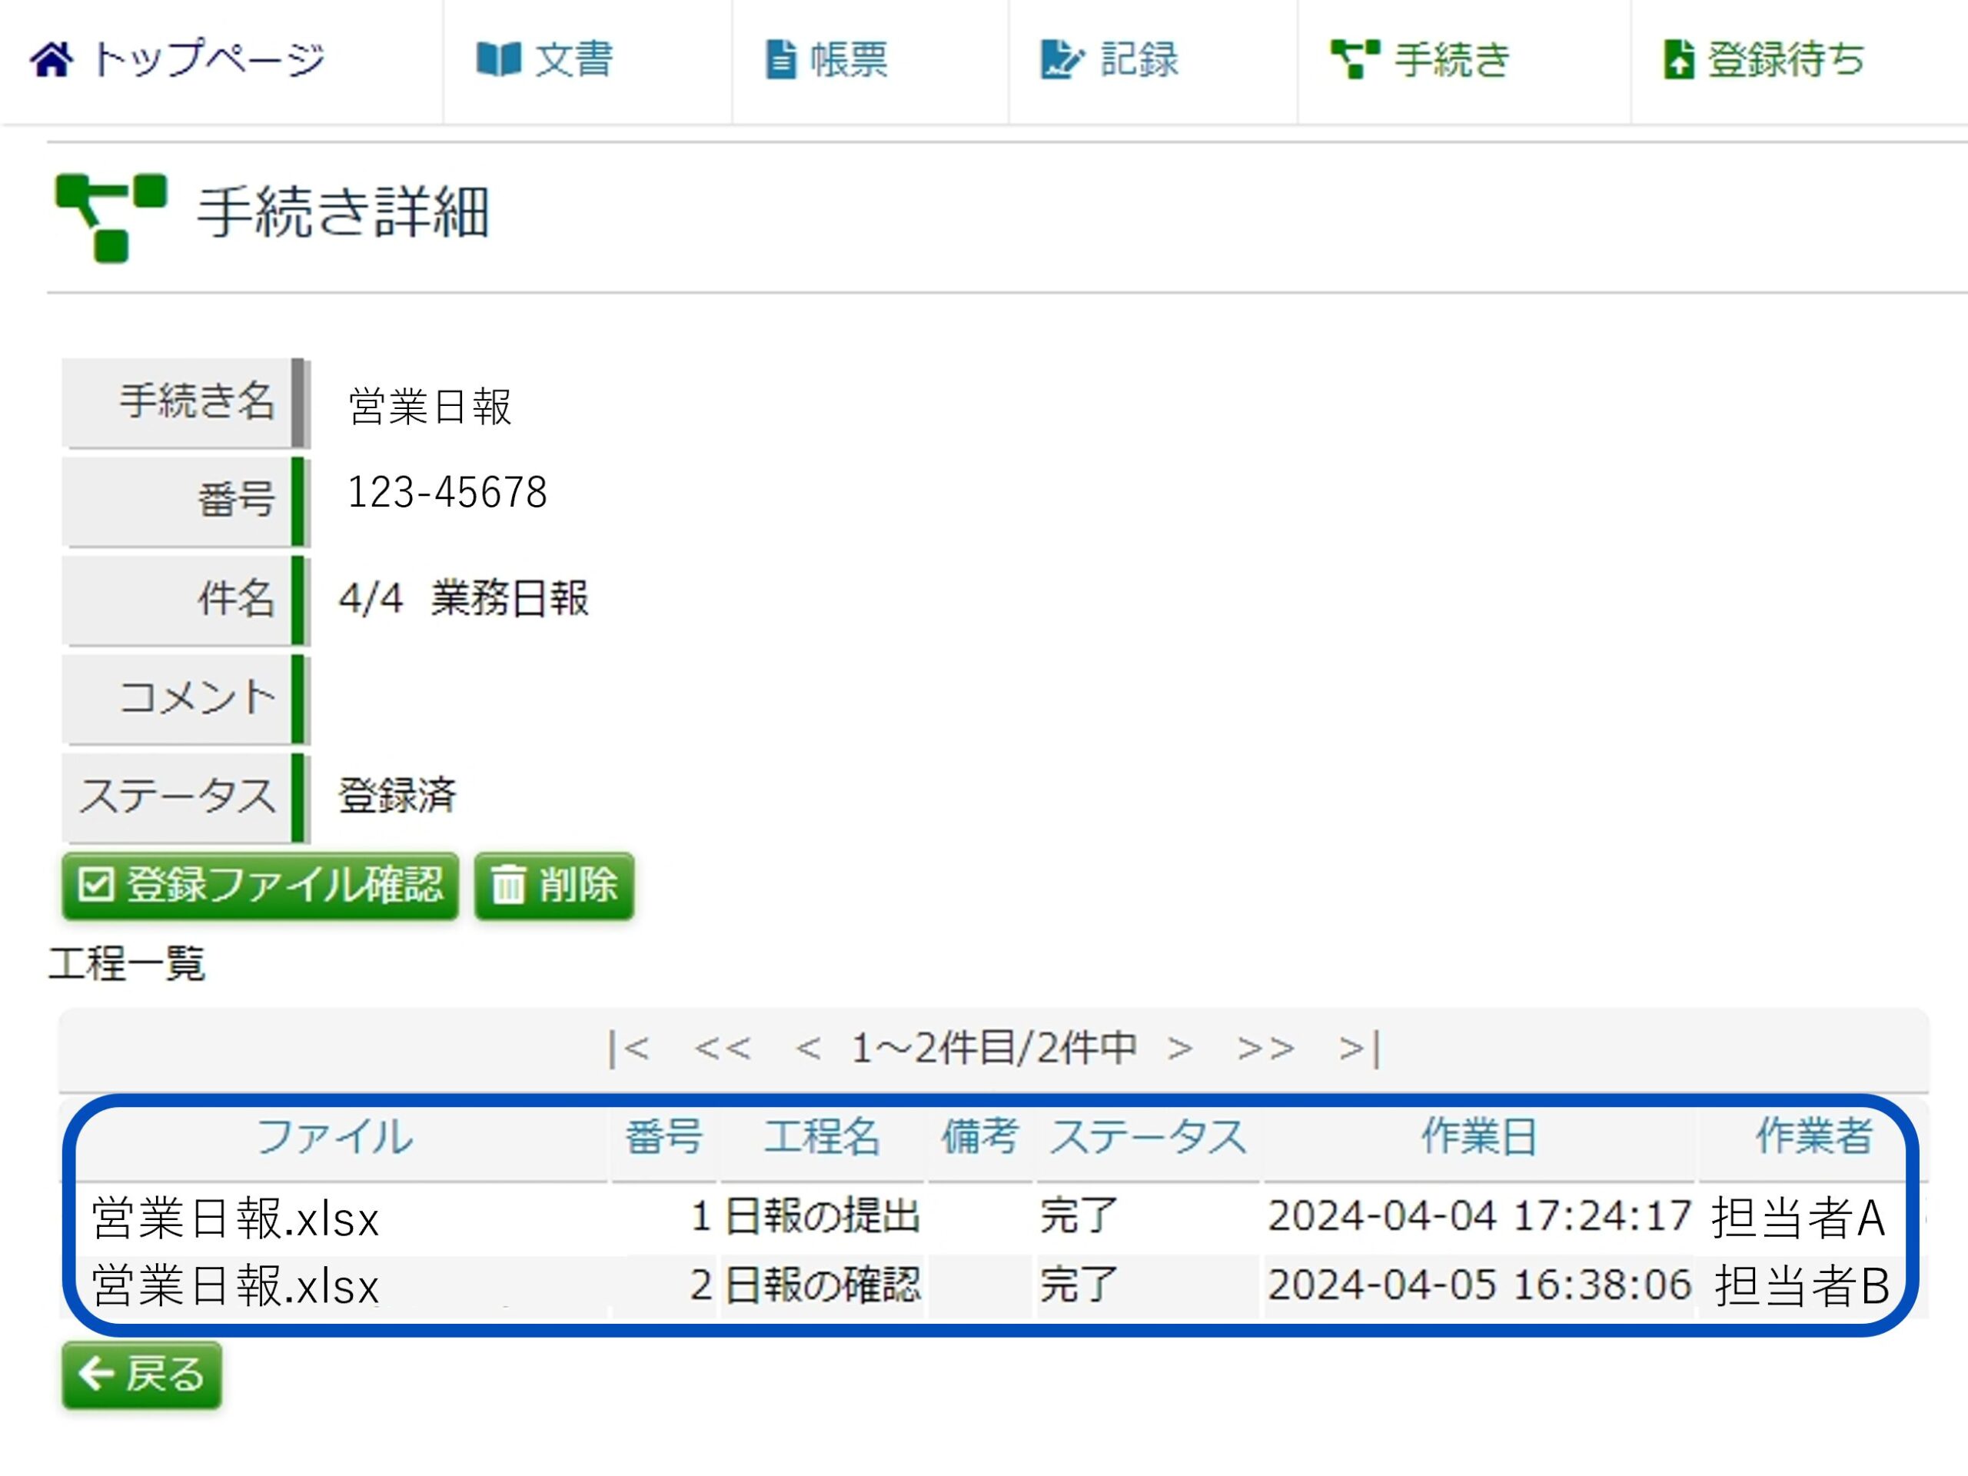Image resolution: width=1968 pixels, height=1476 pixels.
Task: Open 営業日報.xlsx in the 日報の提出 row
Action: click(235, 1218)
